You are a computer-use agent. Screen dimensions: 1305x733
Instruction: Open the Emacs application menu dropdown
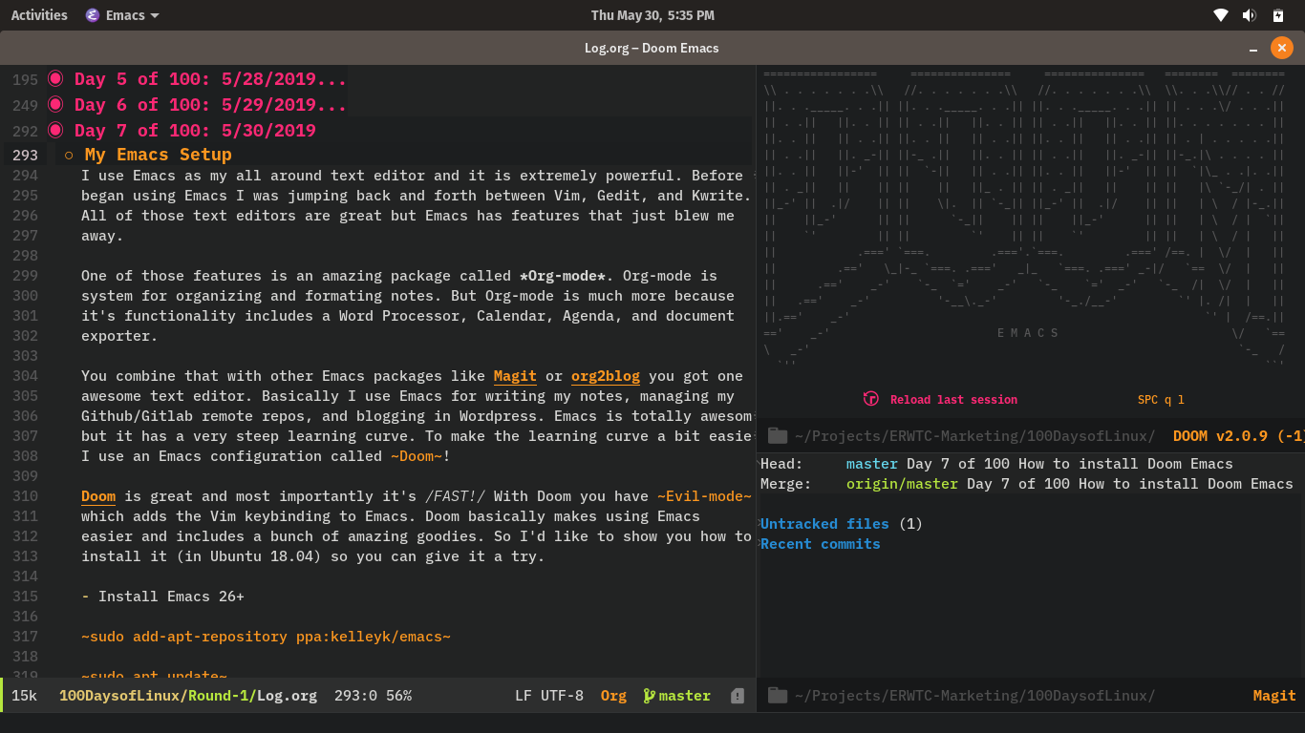click(122, 15)
